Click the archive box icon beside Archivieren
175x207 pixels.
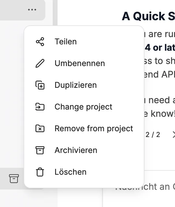click(x=40, y=150)
